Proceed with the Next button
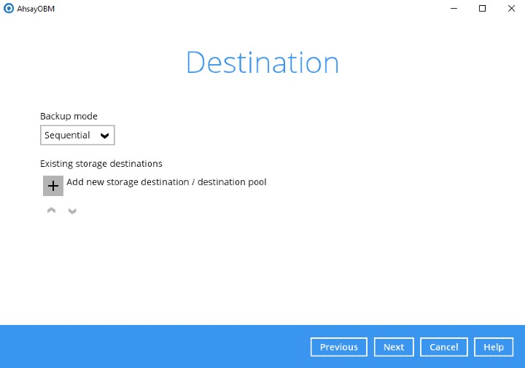Viewport: 525px width, 368px height. (394, 347)
